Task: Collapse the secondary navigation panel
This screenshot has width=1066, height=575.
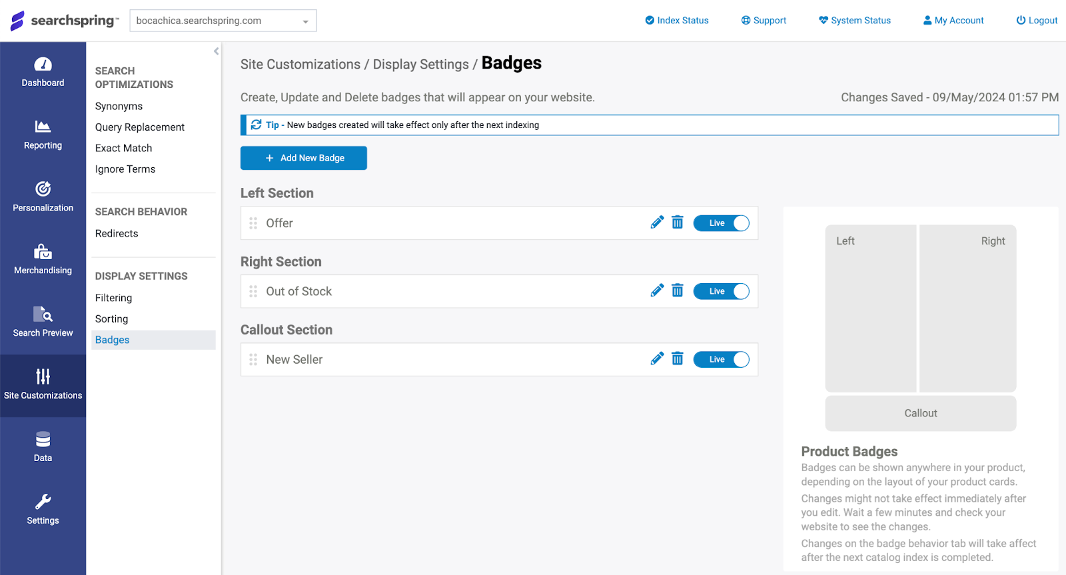Action: click(x=215, y=51)
